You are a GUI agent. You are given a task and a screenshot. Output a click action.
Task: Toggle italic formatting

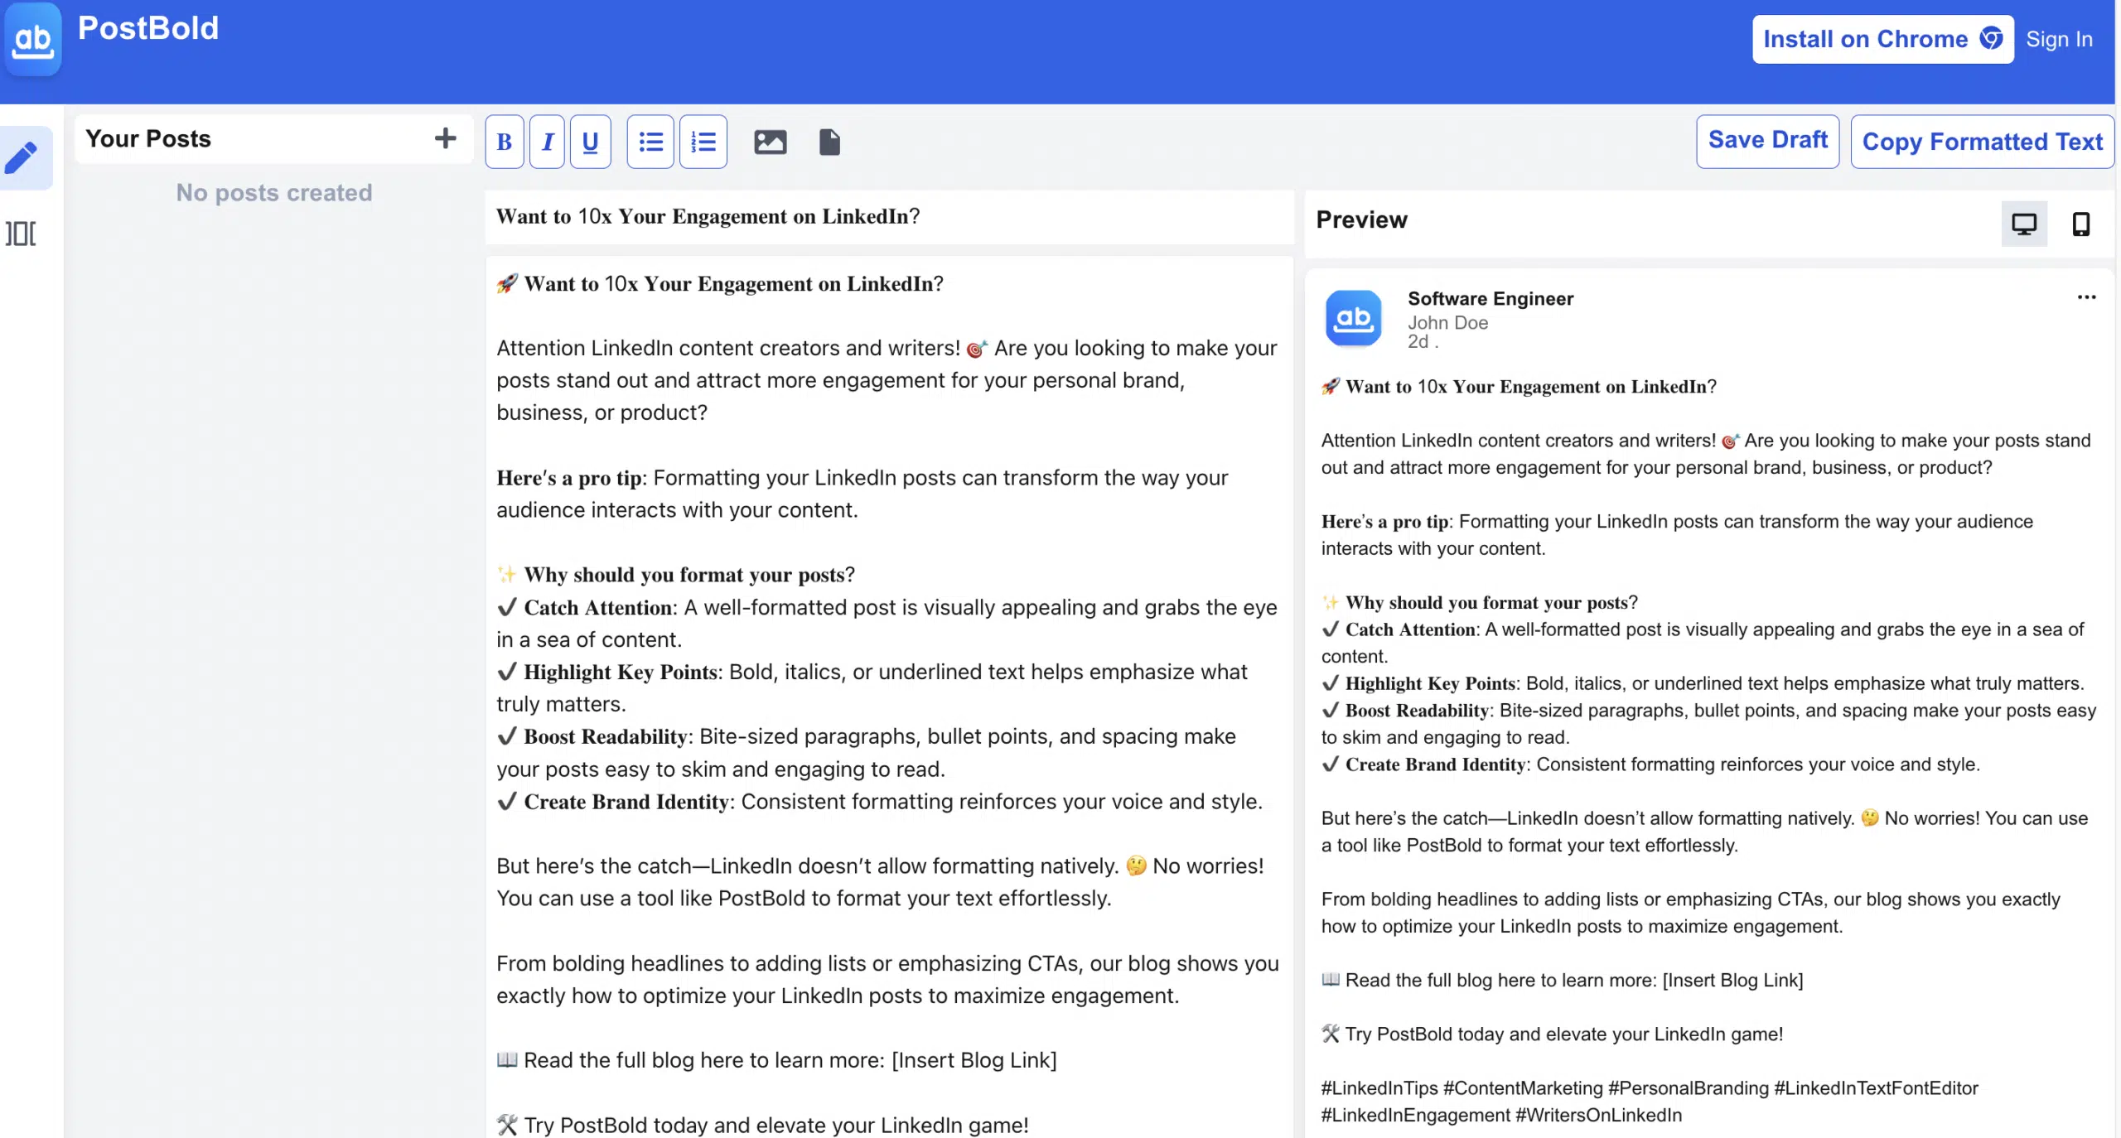(x=547, y=142)
